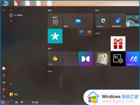Click the 'B' letter header in app list

(x=11, y=84)
